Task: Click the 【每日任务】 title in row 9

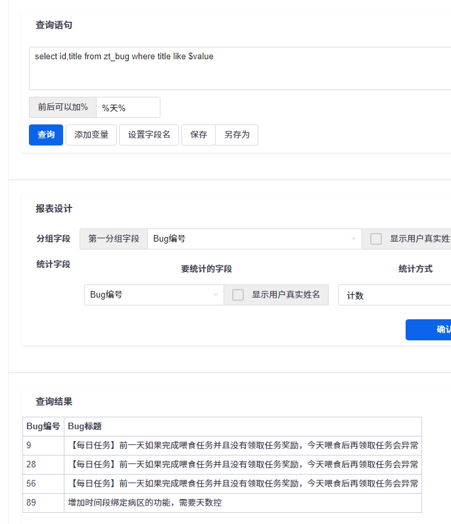Action: point(243,446)
